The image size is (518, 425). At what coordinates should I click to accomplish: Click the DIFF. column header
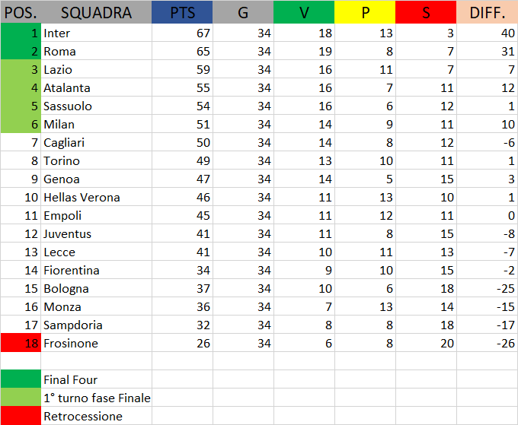pos(487,13)
